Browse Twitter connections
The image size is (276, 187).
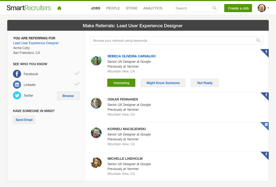68,96
